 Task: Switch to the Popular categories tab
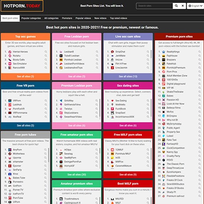(x=31, y=18)
